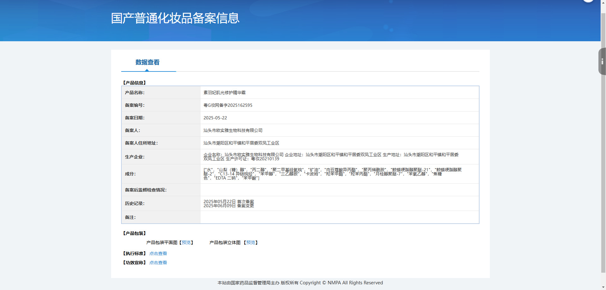Click the 备案人 label cell
Image resolution: width=606 pixels, height=290 pixels.
(161, 130)
